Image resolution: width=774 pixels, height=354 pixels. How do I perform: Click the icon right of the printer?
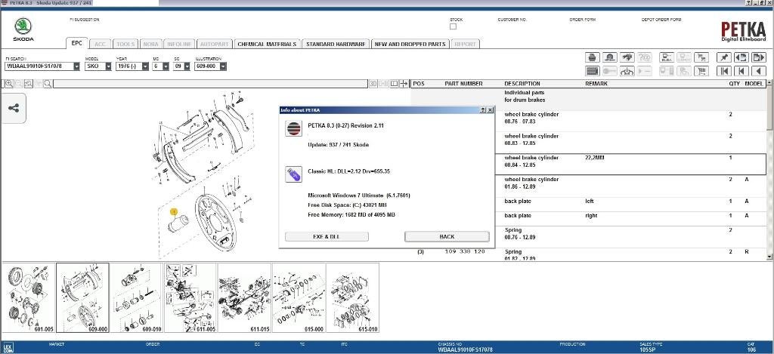click(610, 57)
